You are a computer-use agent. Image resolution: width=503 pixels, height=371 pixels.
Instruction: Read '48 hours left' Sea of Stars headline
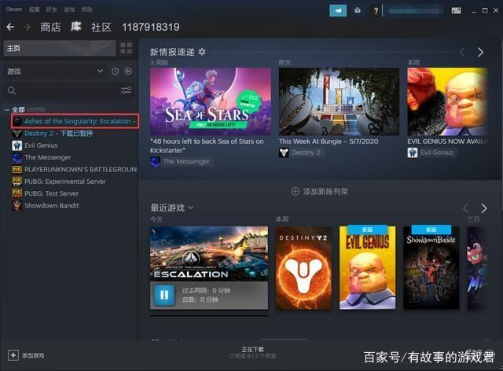tap(207, 145)
